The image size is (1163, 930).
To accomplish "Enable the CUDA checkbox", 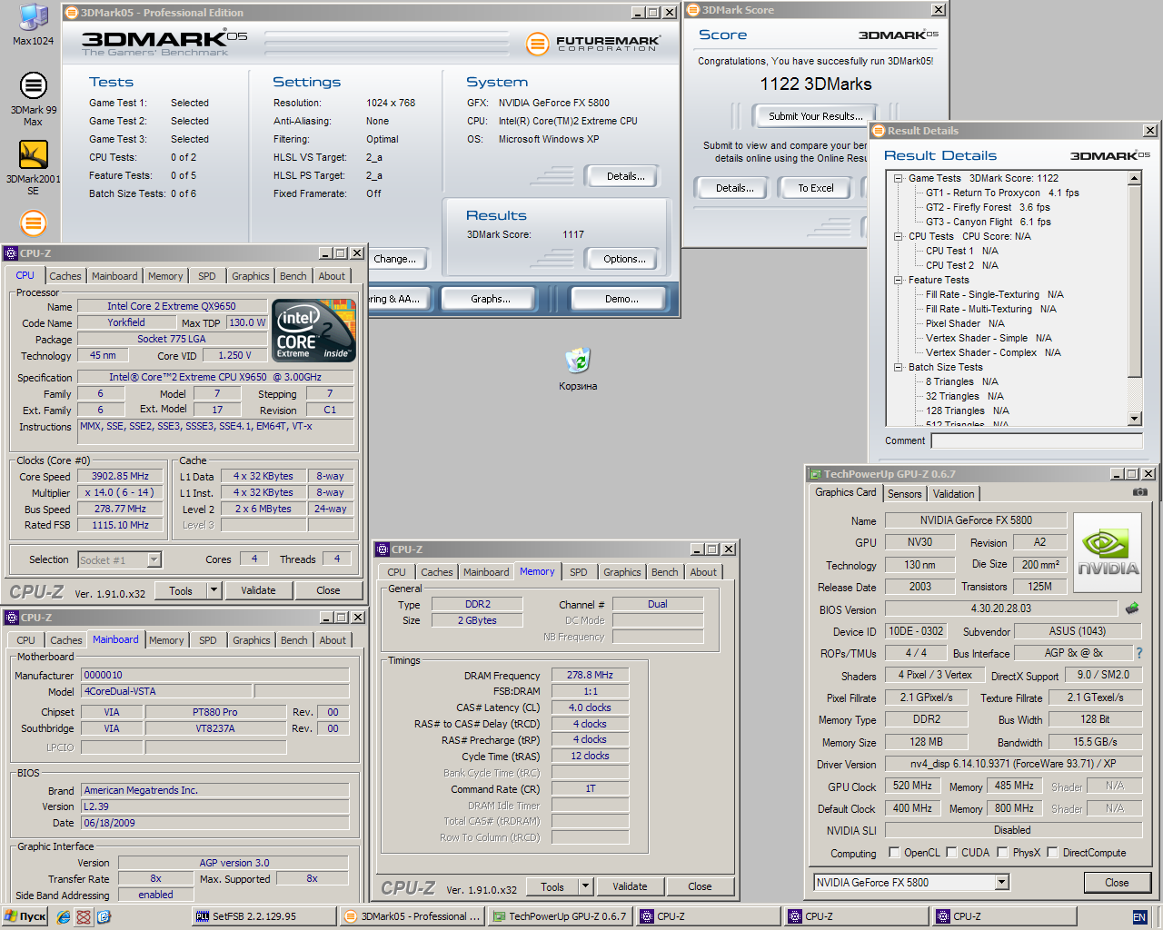I will (x=951, y=853).
